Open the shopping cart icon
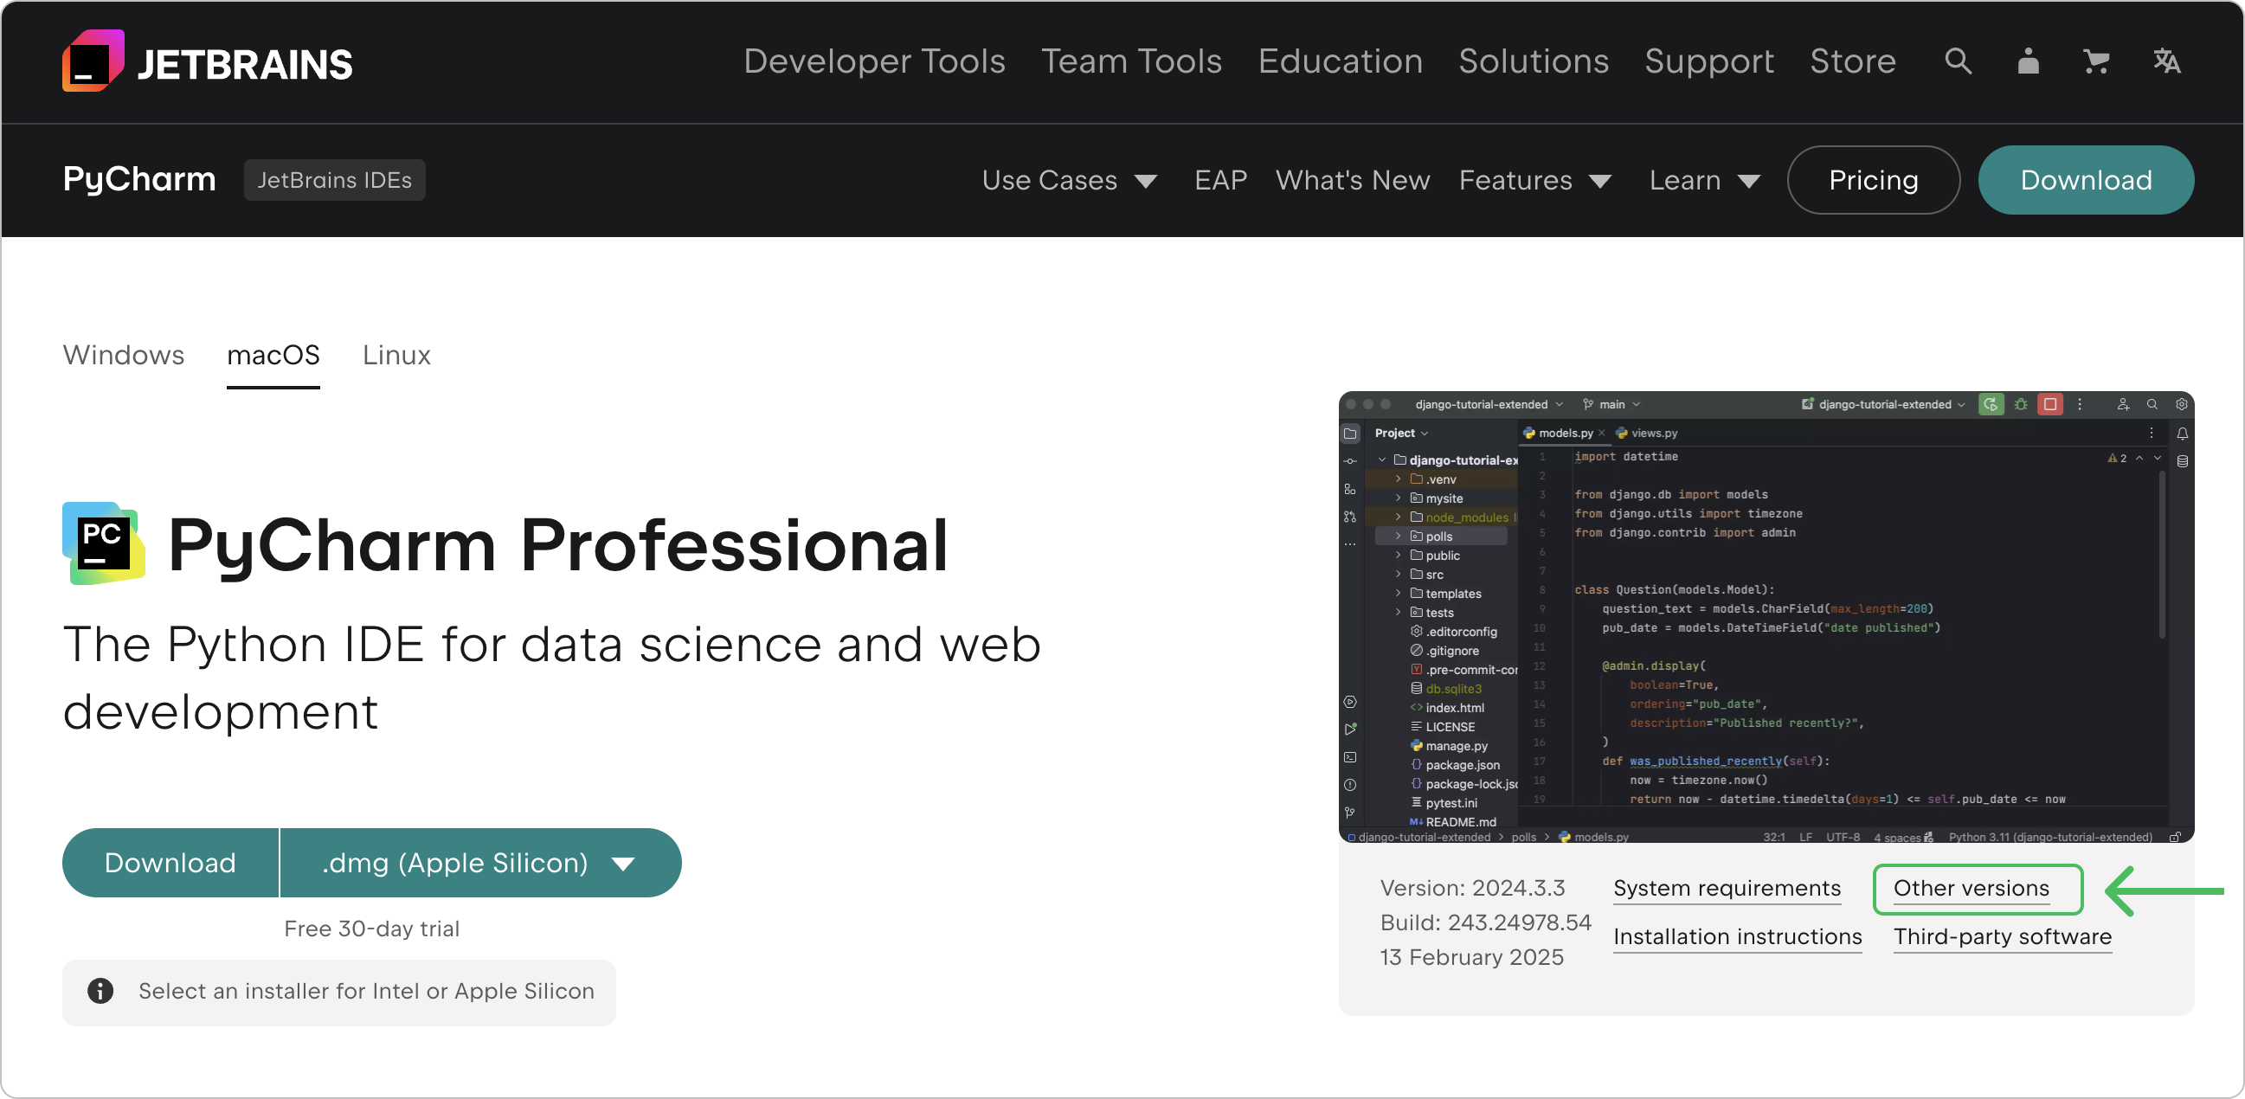Viewport: 2245px width, 1099px height. (2096, 61)
